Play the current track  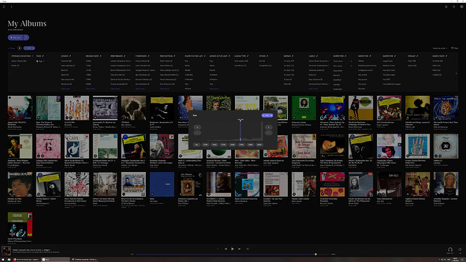(x=232, y=249)
